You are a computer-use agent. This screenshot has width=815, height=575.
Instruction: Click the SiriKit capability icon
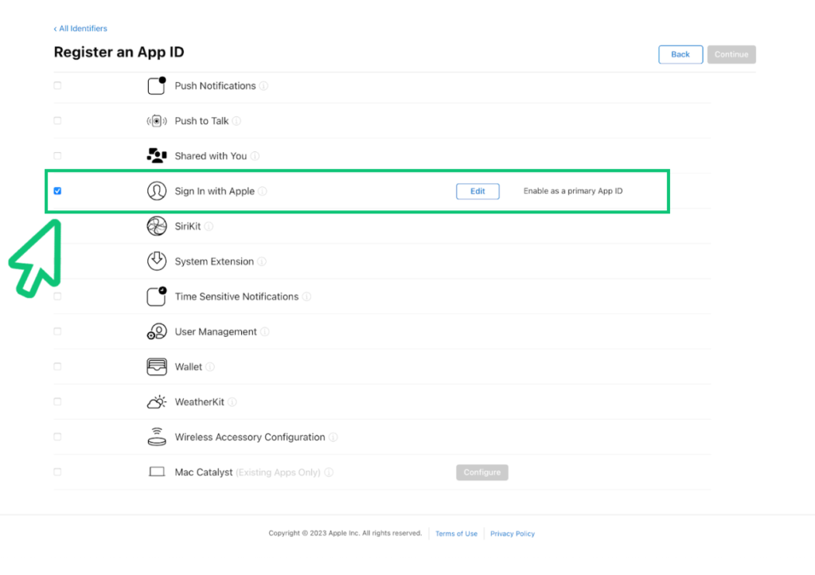157,226
